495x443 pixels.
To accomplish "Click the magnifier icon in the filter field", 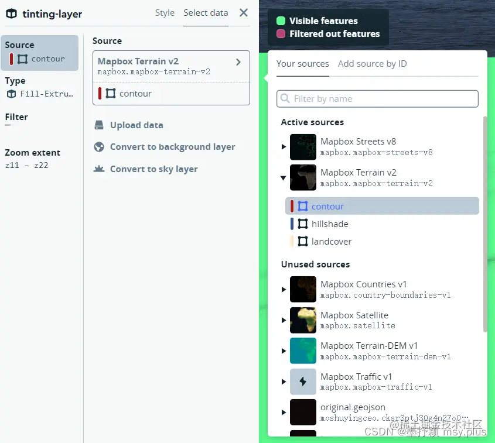I will coord(285,98).
